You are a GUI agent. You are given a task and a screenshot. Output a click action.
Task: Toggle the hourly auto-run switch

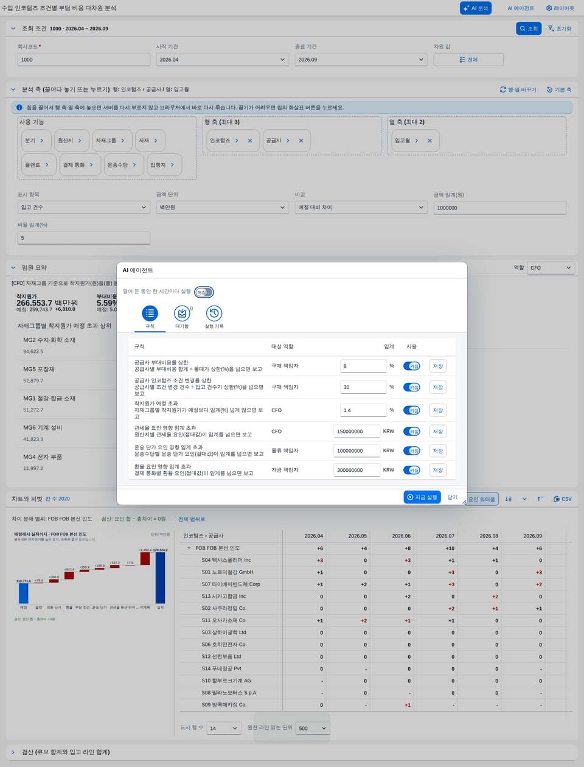click(x=204, y=292)
